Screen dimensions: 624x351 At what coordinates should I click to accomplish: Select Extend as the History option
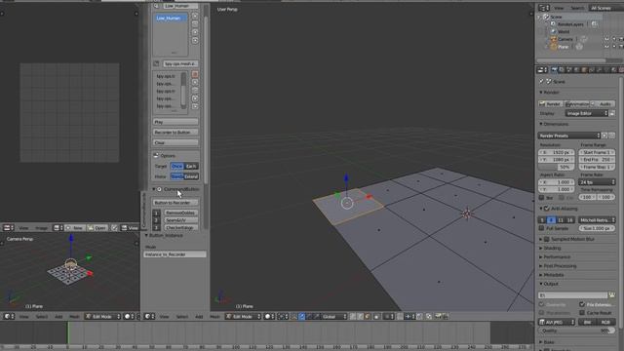(191, 176)
